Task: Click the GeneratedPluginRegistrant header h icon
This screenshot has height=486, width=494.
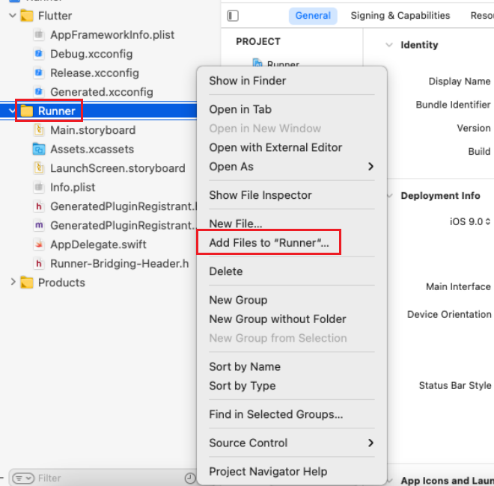Action: pyautogui.click(x=39, y=206)
